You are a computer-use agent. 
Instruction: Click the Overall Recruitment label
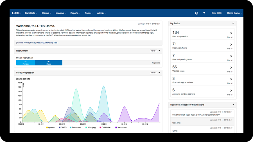pos(24,58)
